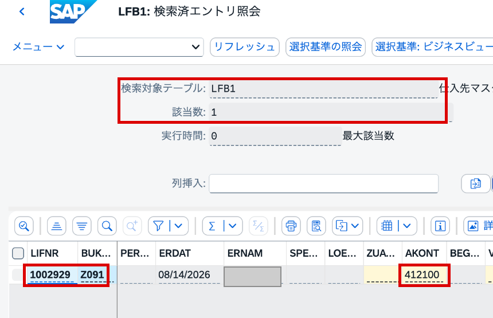Click the Change Layout grid icon
Image resolution: width=493 pixels, height=318 pixels.
(387, 226)
